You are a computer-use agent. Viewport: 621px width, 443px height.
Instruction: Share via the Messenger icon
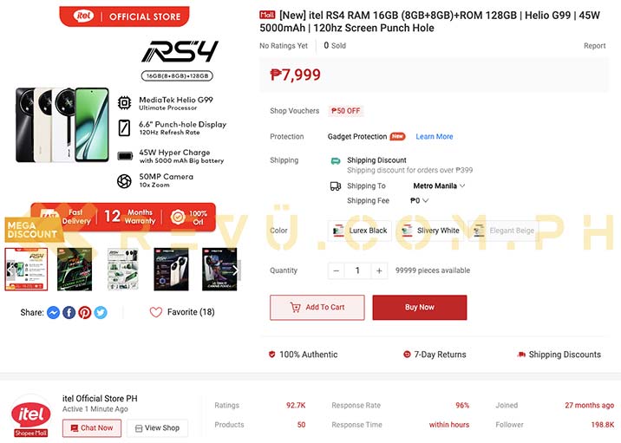[53, 312]
